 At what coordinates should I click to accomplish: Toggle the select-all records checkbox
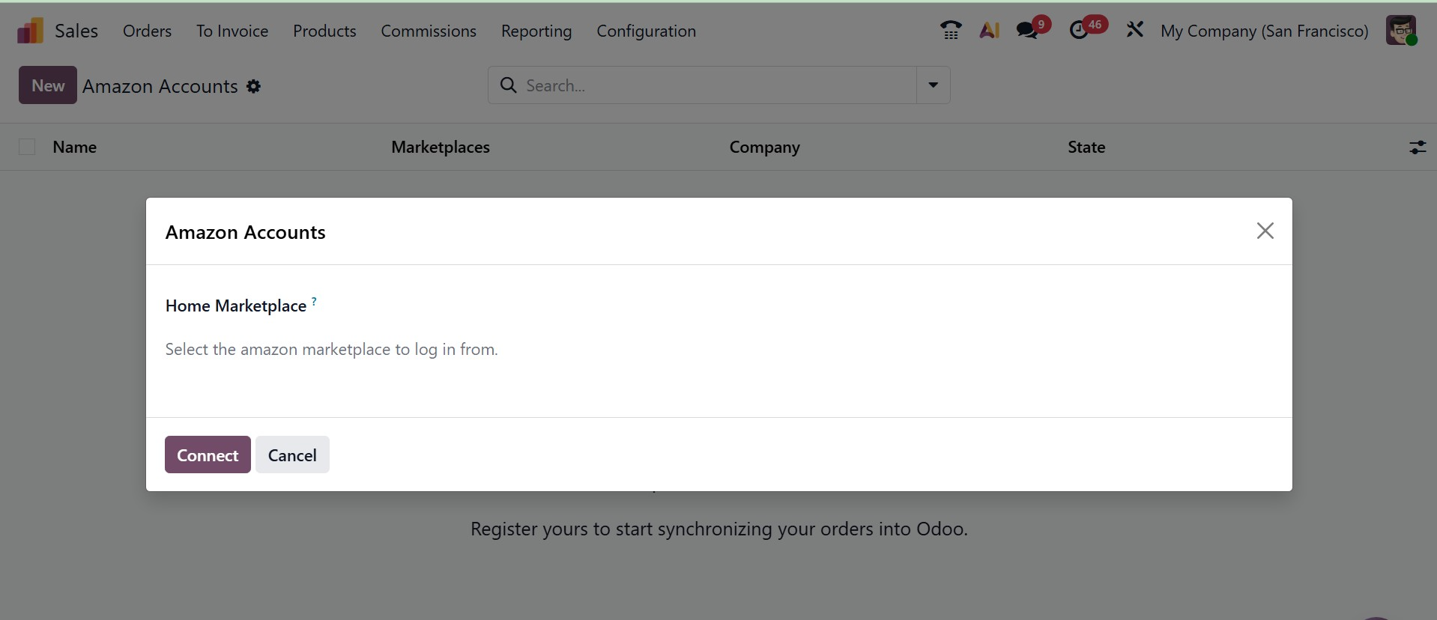(x=27, y=148)
